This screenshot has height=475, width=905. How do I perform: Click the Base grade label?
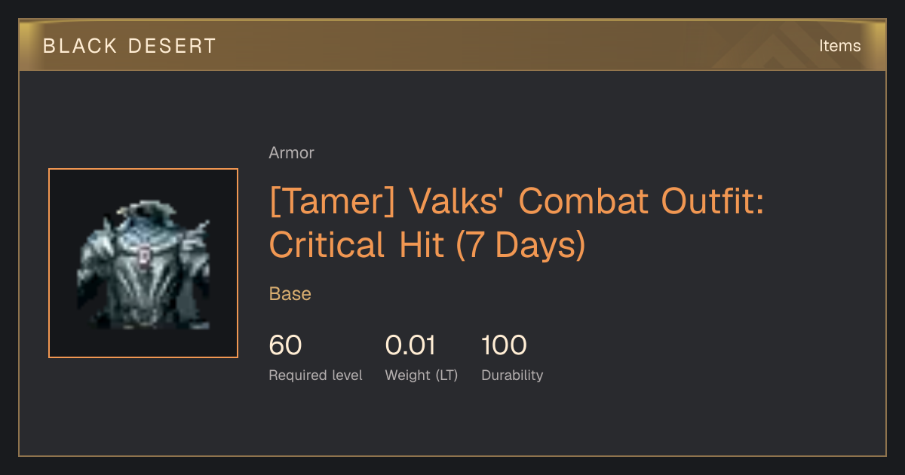pyautogui.click(x=290, y=294)
